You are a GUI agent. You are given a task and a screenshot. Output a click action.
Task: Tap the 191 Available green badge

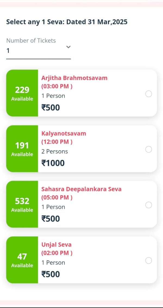tap(22, 149)
